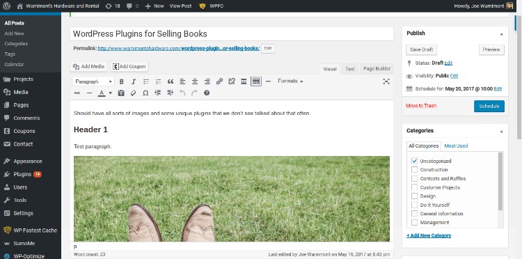The height and width of the screenshot is (259, 522).
Task: Click the Add Coupon button
Action: [x=129, y=67]
